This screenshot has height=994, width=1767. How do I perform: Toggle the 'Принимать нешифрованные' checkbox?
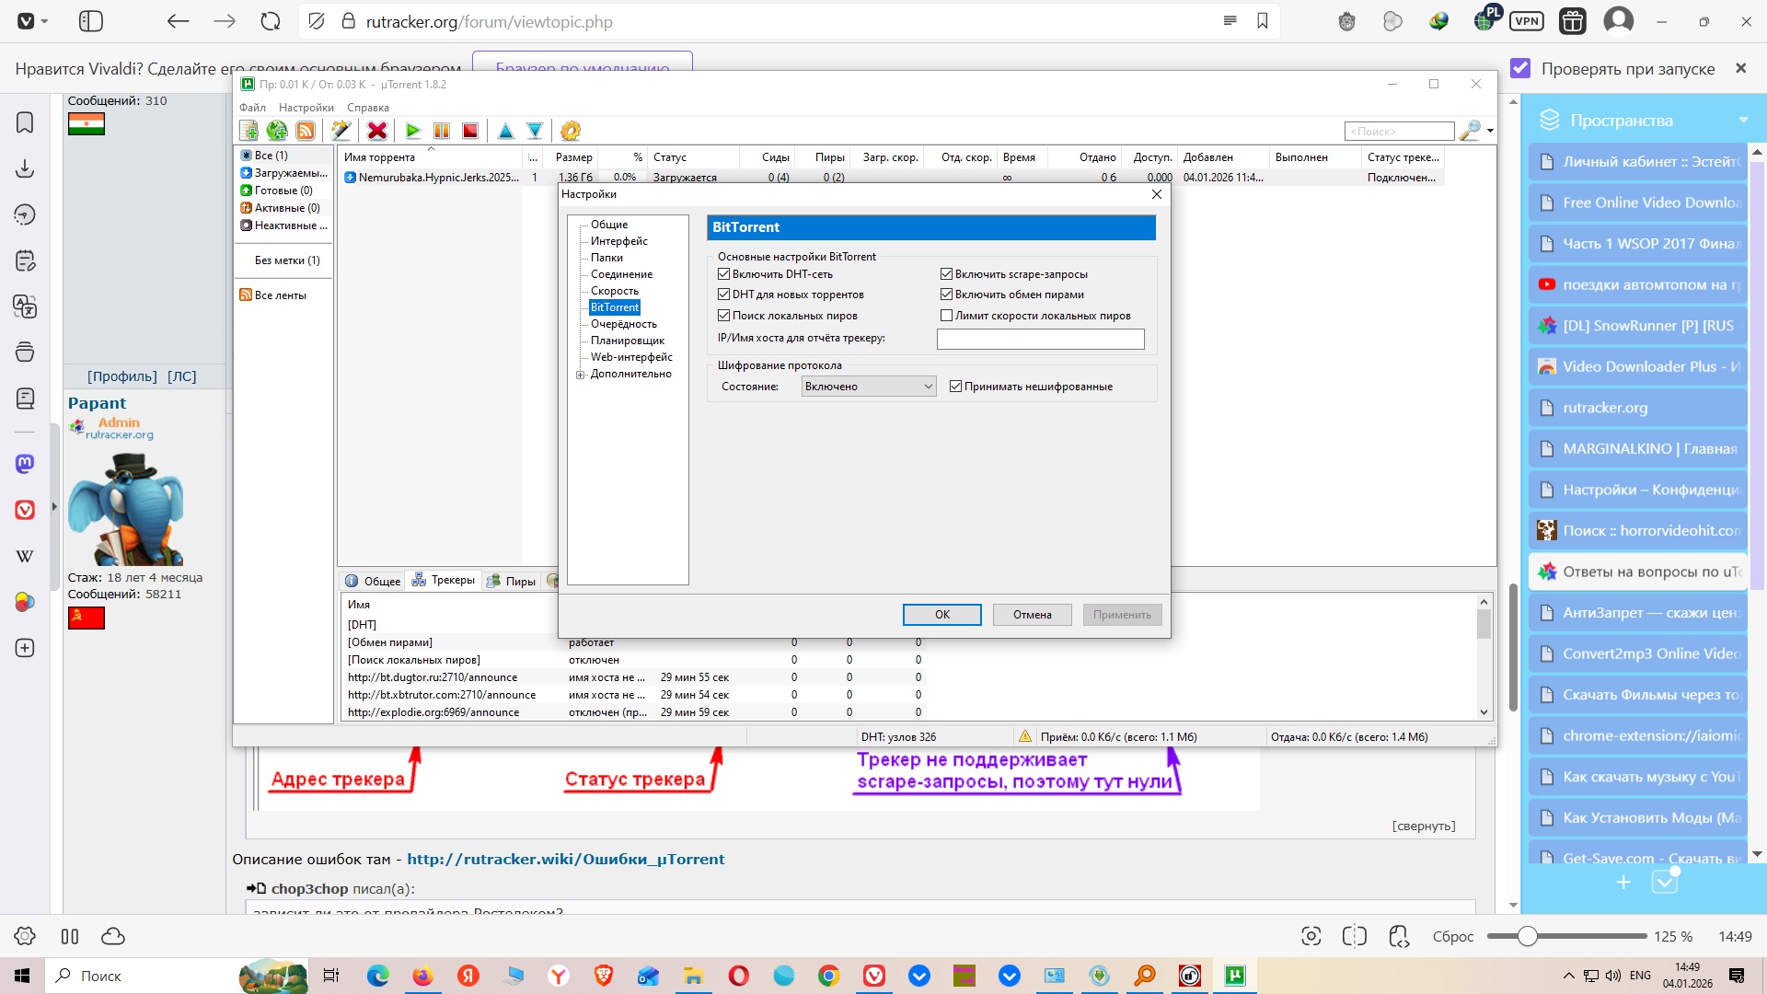tap(955, 387)
